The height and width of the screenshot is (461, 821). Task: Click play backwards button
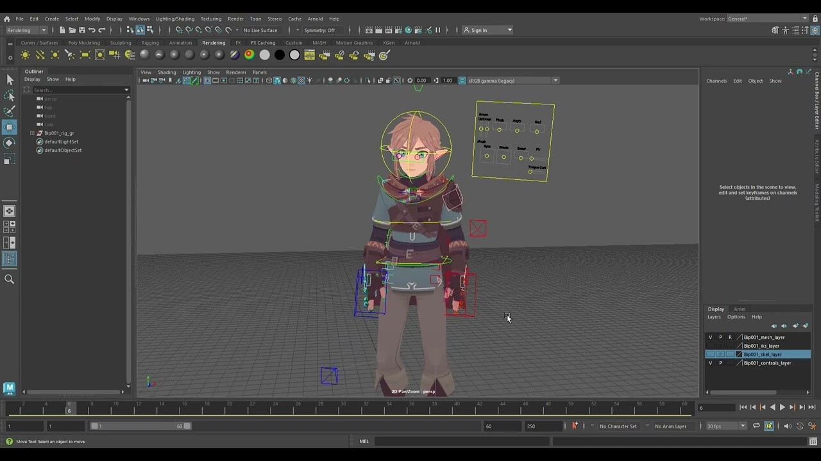coord(772,407)
